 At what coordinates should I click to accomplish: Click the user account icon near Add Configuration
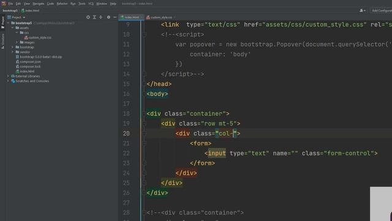(x=362, y=10)
